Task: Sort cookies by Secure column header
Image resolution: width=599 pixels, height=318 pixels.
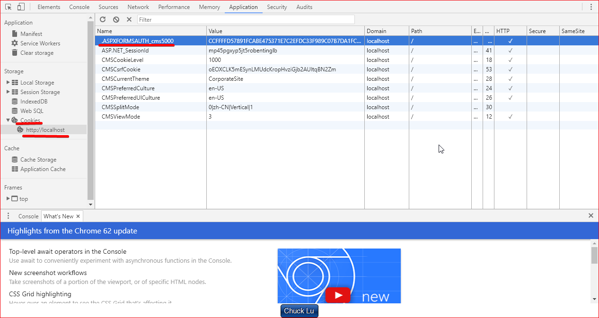Action: [543, 31]
